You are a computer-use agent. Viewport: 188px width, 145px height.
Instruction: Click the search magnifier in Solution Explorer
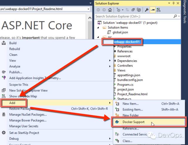click(175, 16)
